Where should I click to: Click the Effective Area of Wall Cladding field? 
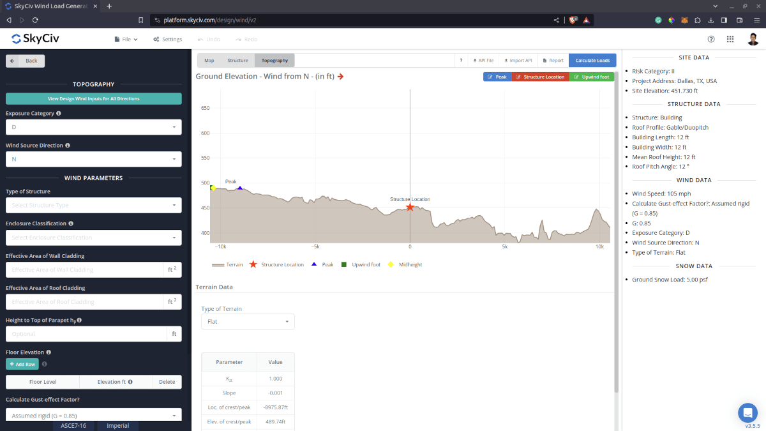click(x=84, y=269)
